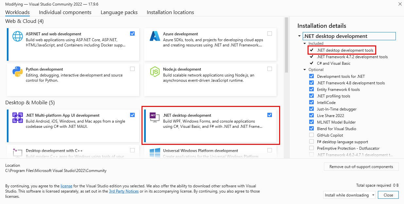Open the 3rd Party Notices link
This screenshot has width=404, height=204.
124,191
